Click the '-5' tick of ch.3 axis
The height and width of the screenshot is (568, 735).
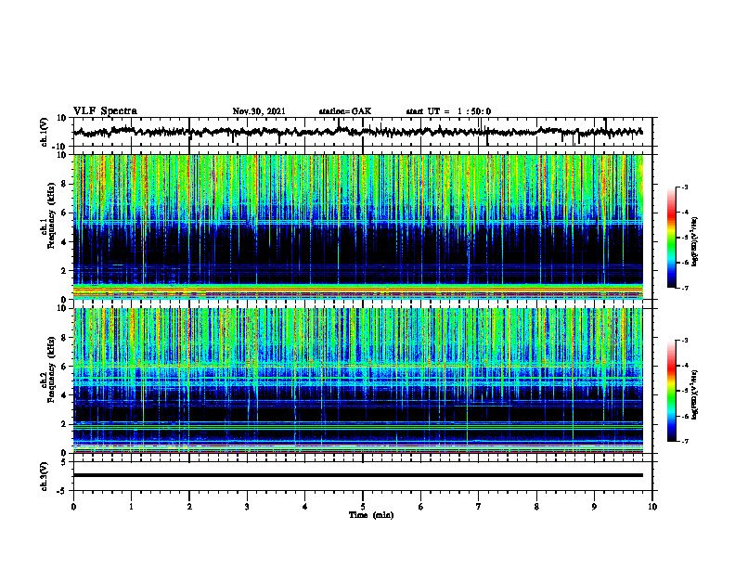63,491
